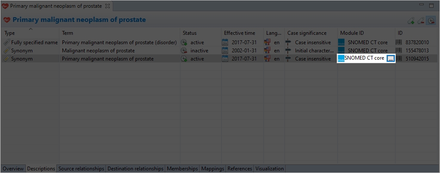Toggle the inactive-filter clock button
This screenshot has height=173, width=440.
[x=431, y=21]
